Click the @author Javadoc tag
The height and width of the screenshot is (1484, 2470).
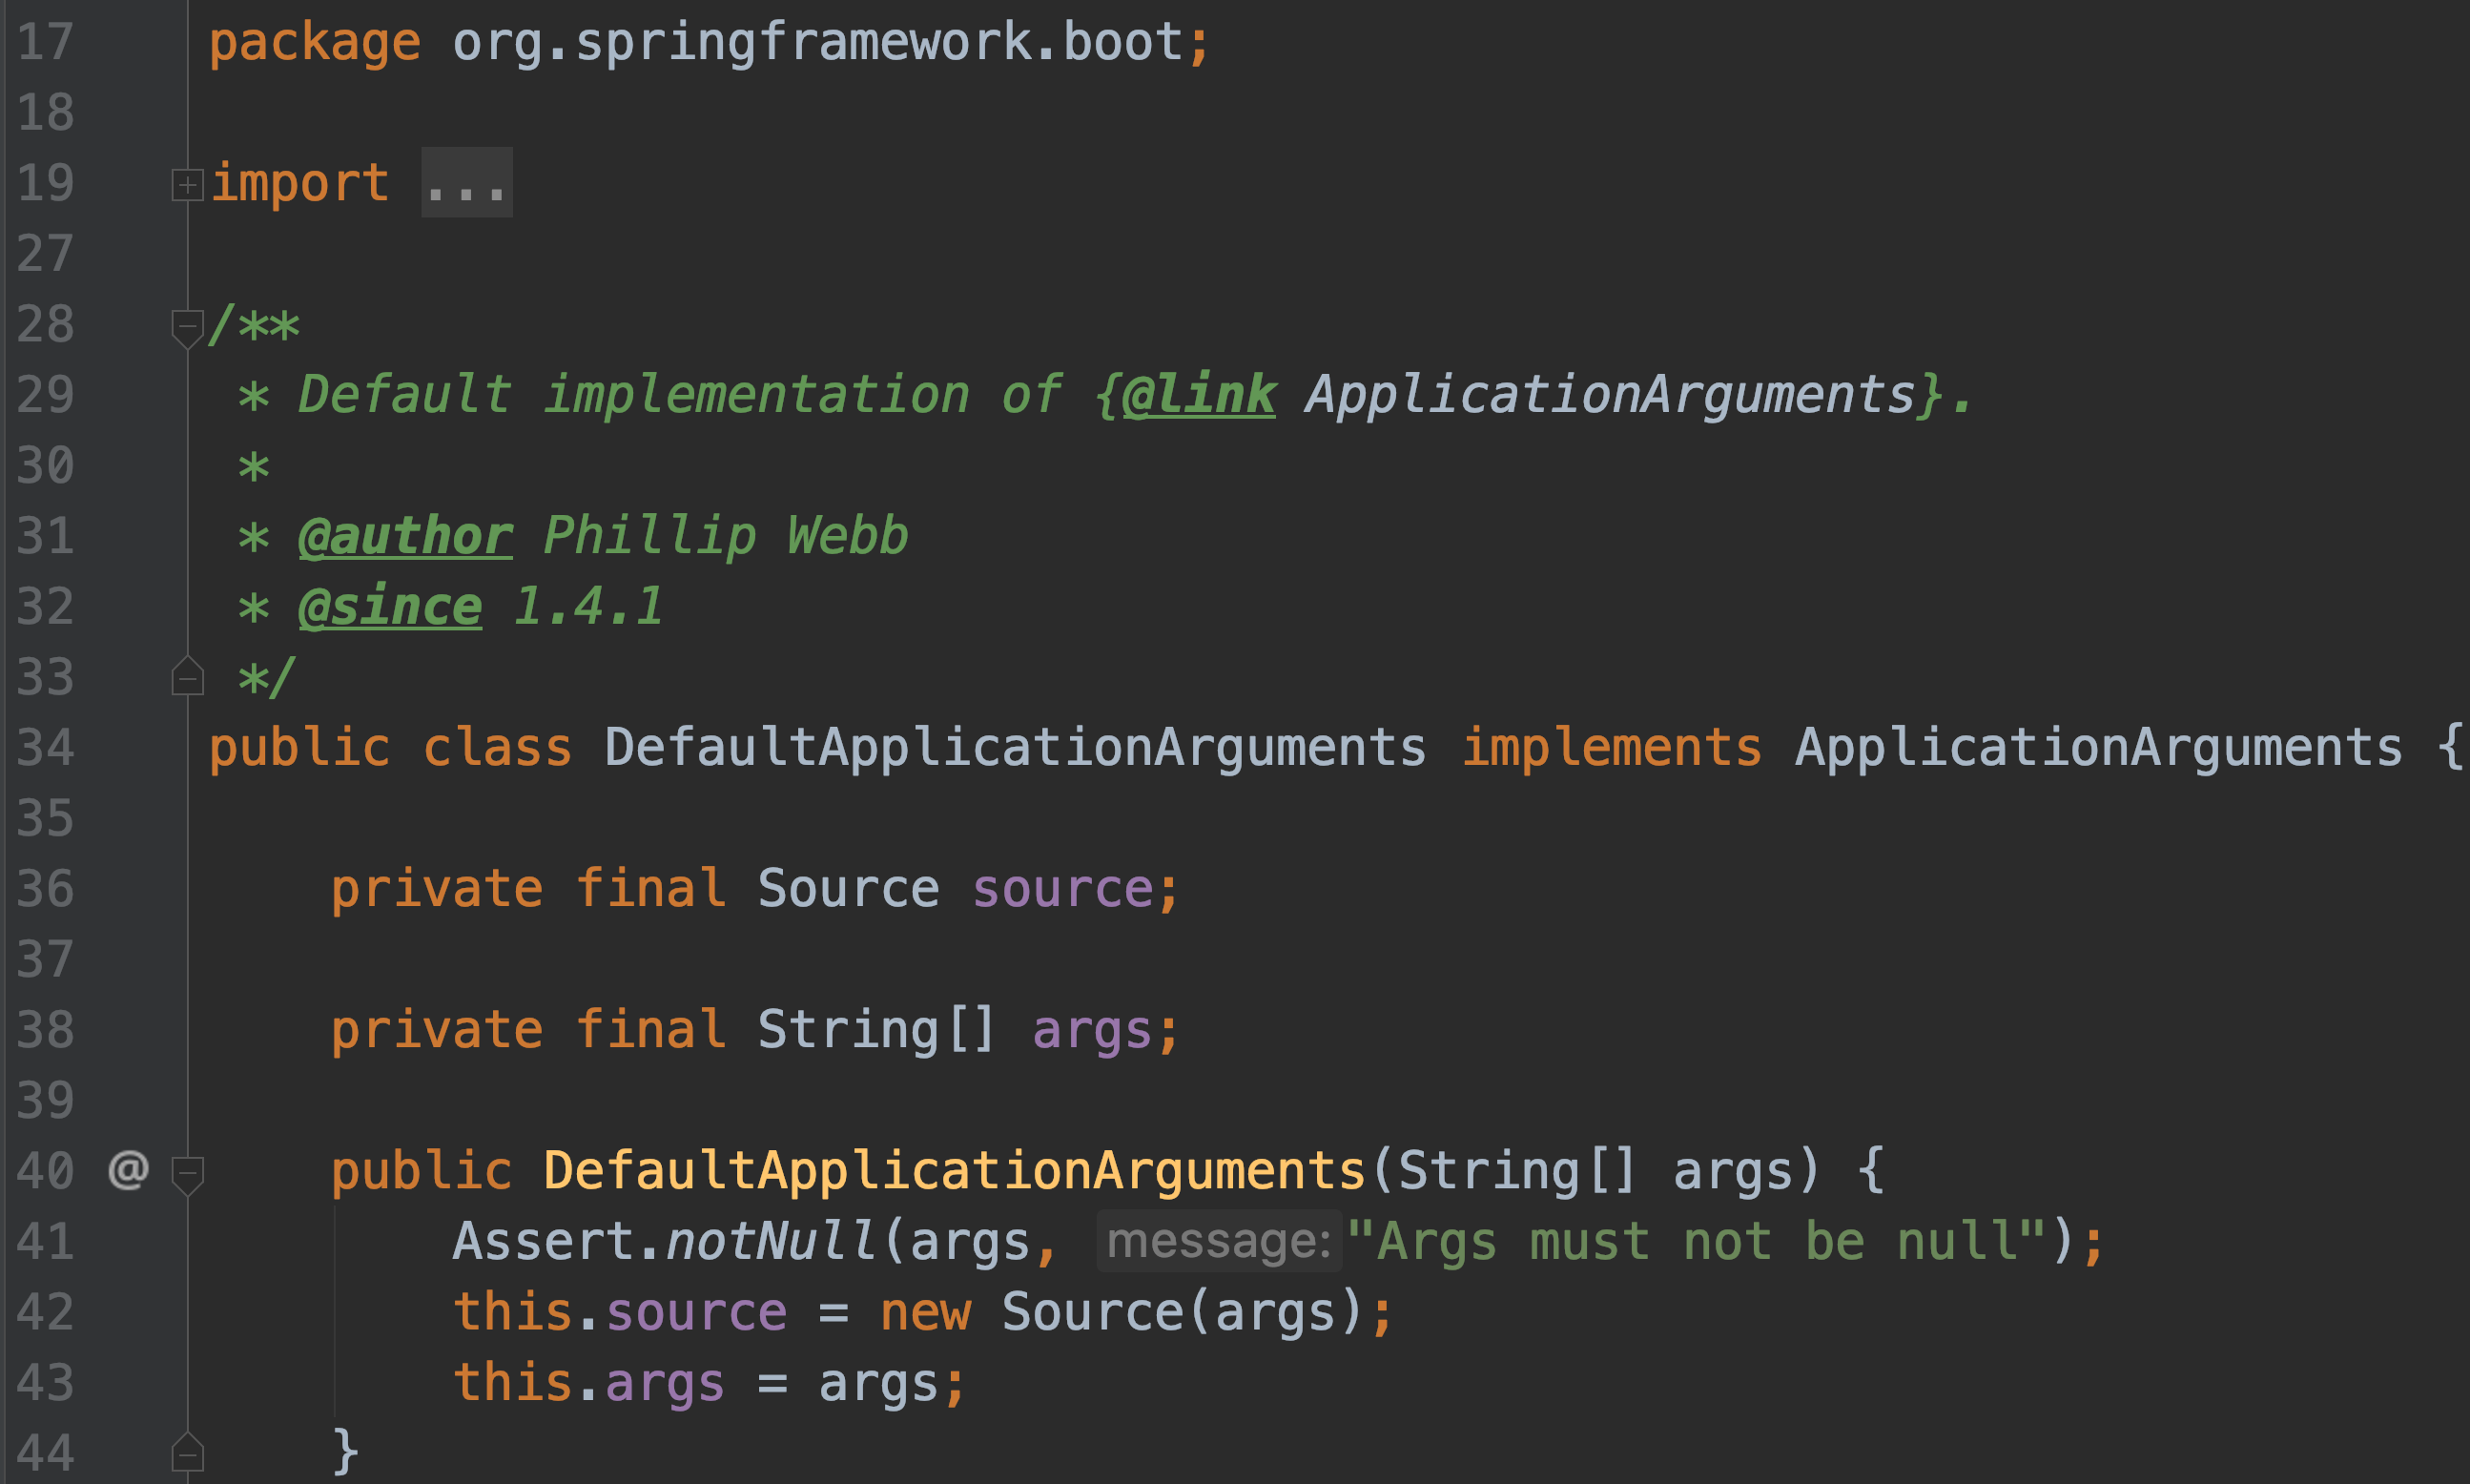tap(405, 535)
